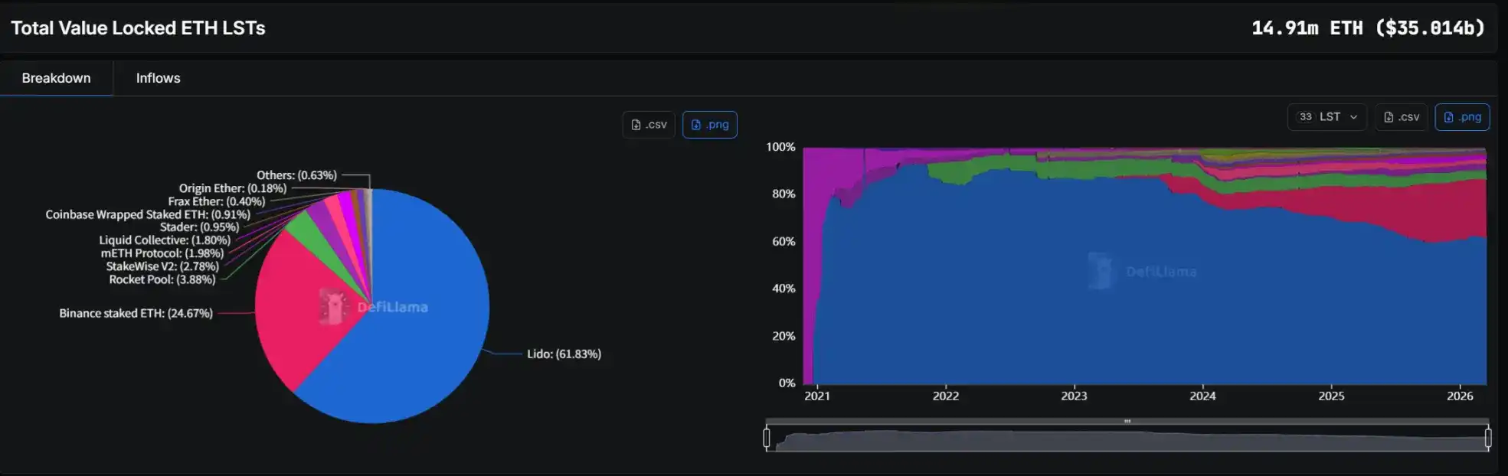Click the "14.91m ETH ($35.014b)" total value
Image resolution: width=1508 pixels, height=476 pixels.
point(1368,28)
